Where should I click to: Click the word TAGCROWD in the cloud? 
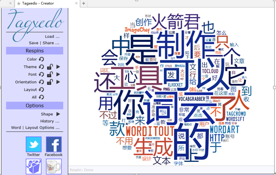pyautogui.click(x=236, y=114)
